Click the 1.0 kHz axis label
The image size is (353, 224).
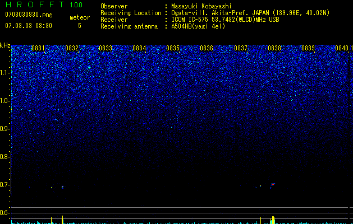pyautogui.click(x=4, y=101)
